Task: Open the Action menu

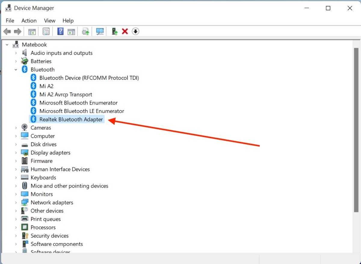Action: [29, 20]
